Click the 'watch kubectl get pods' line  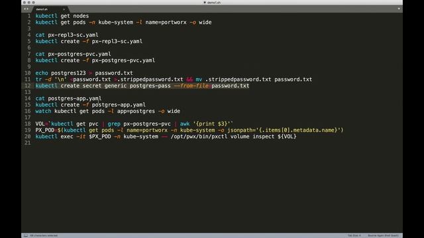point(107,111)
